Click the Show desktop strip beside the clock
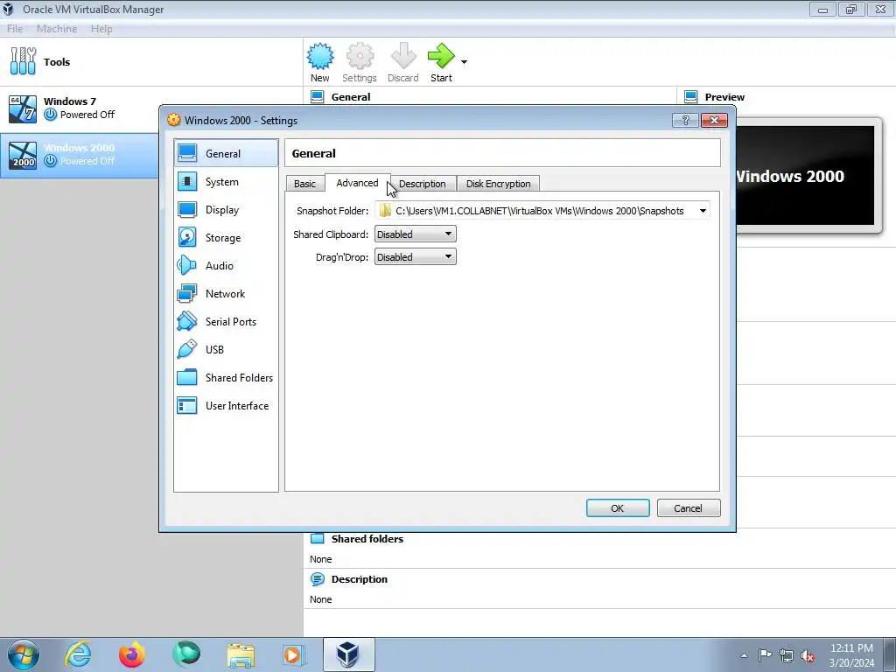 tap(890, 654)
